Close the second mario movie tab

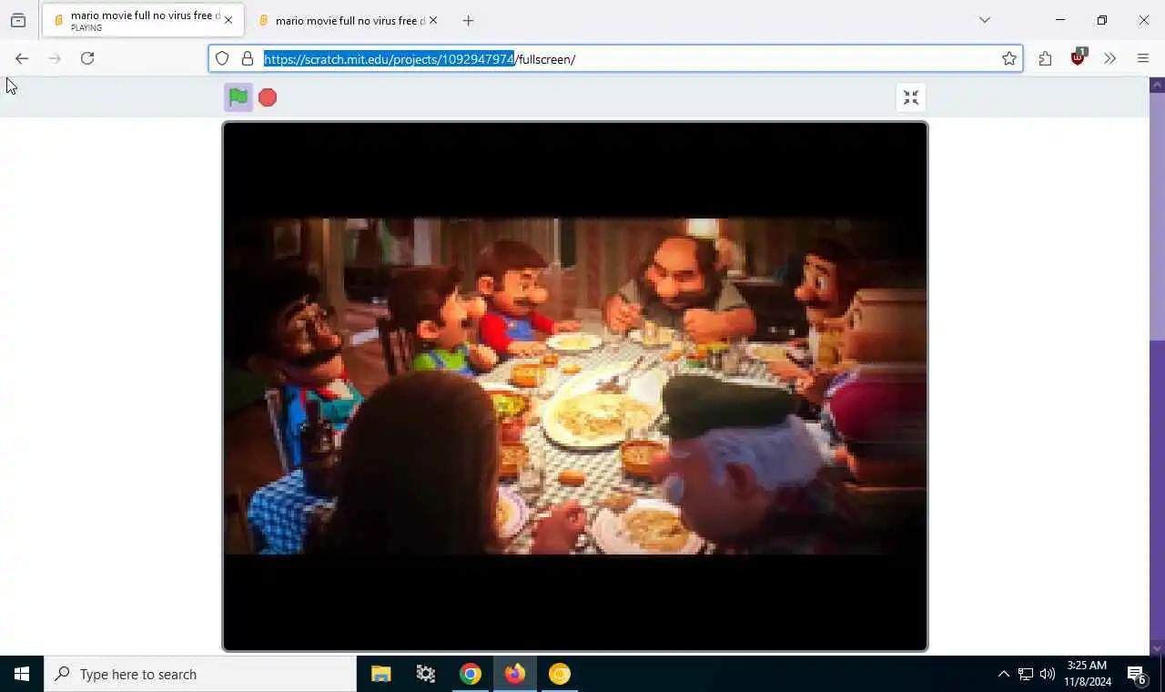(x=433, y=20)
